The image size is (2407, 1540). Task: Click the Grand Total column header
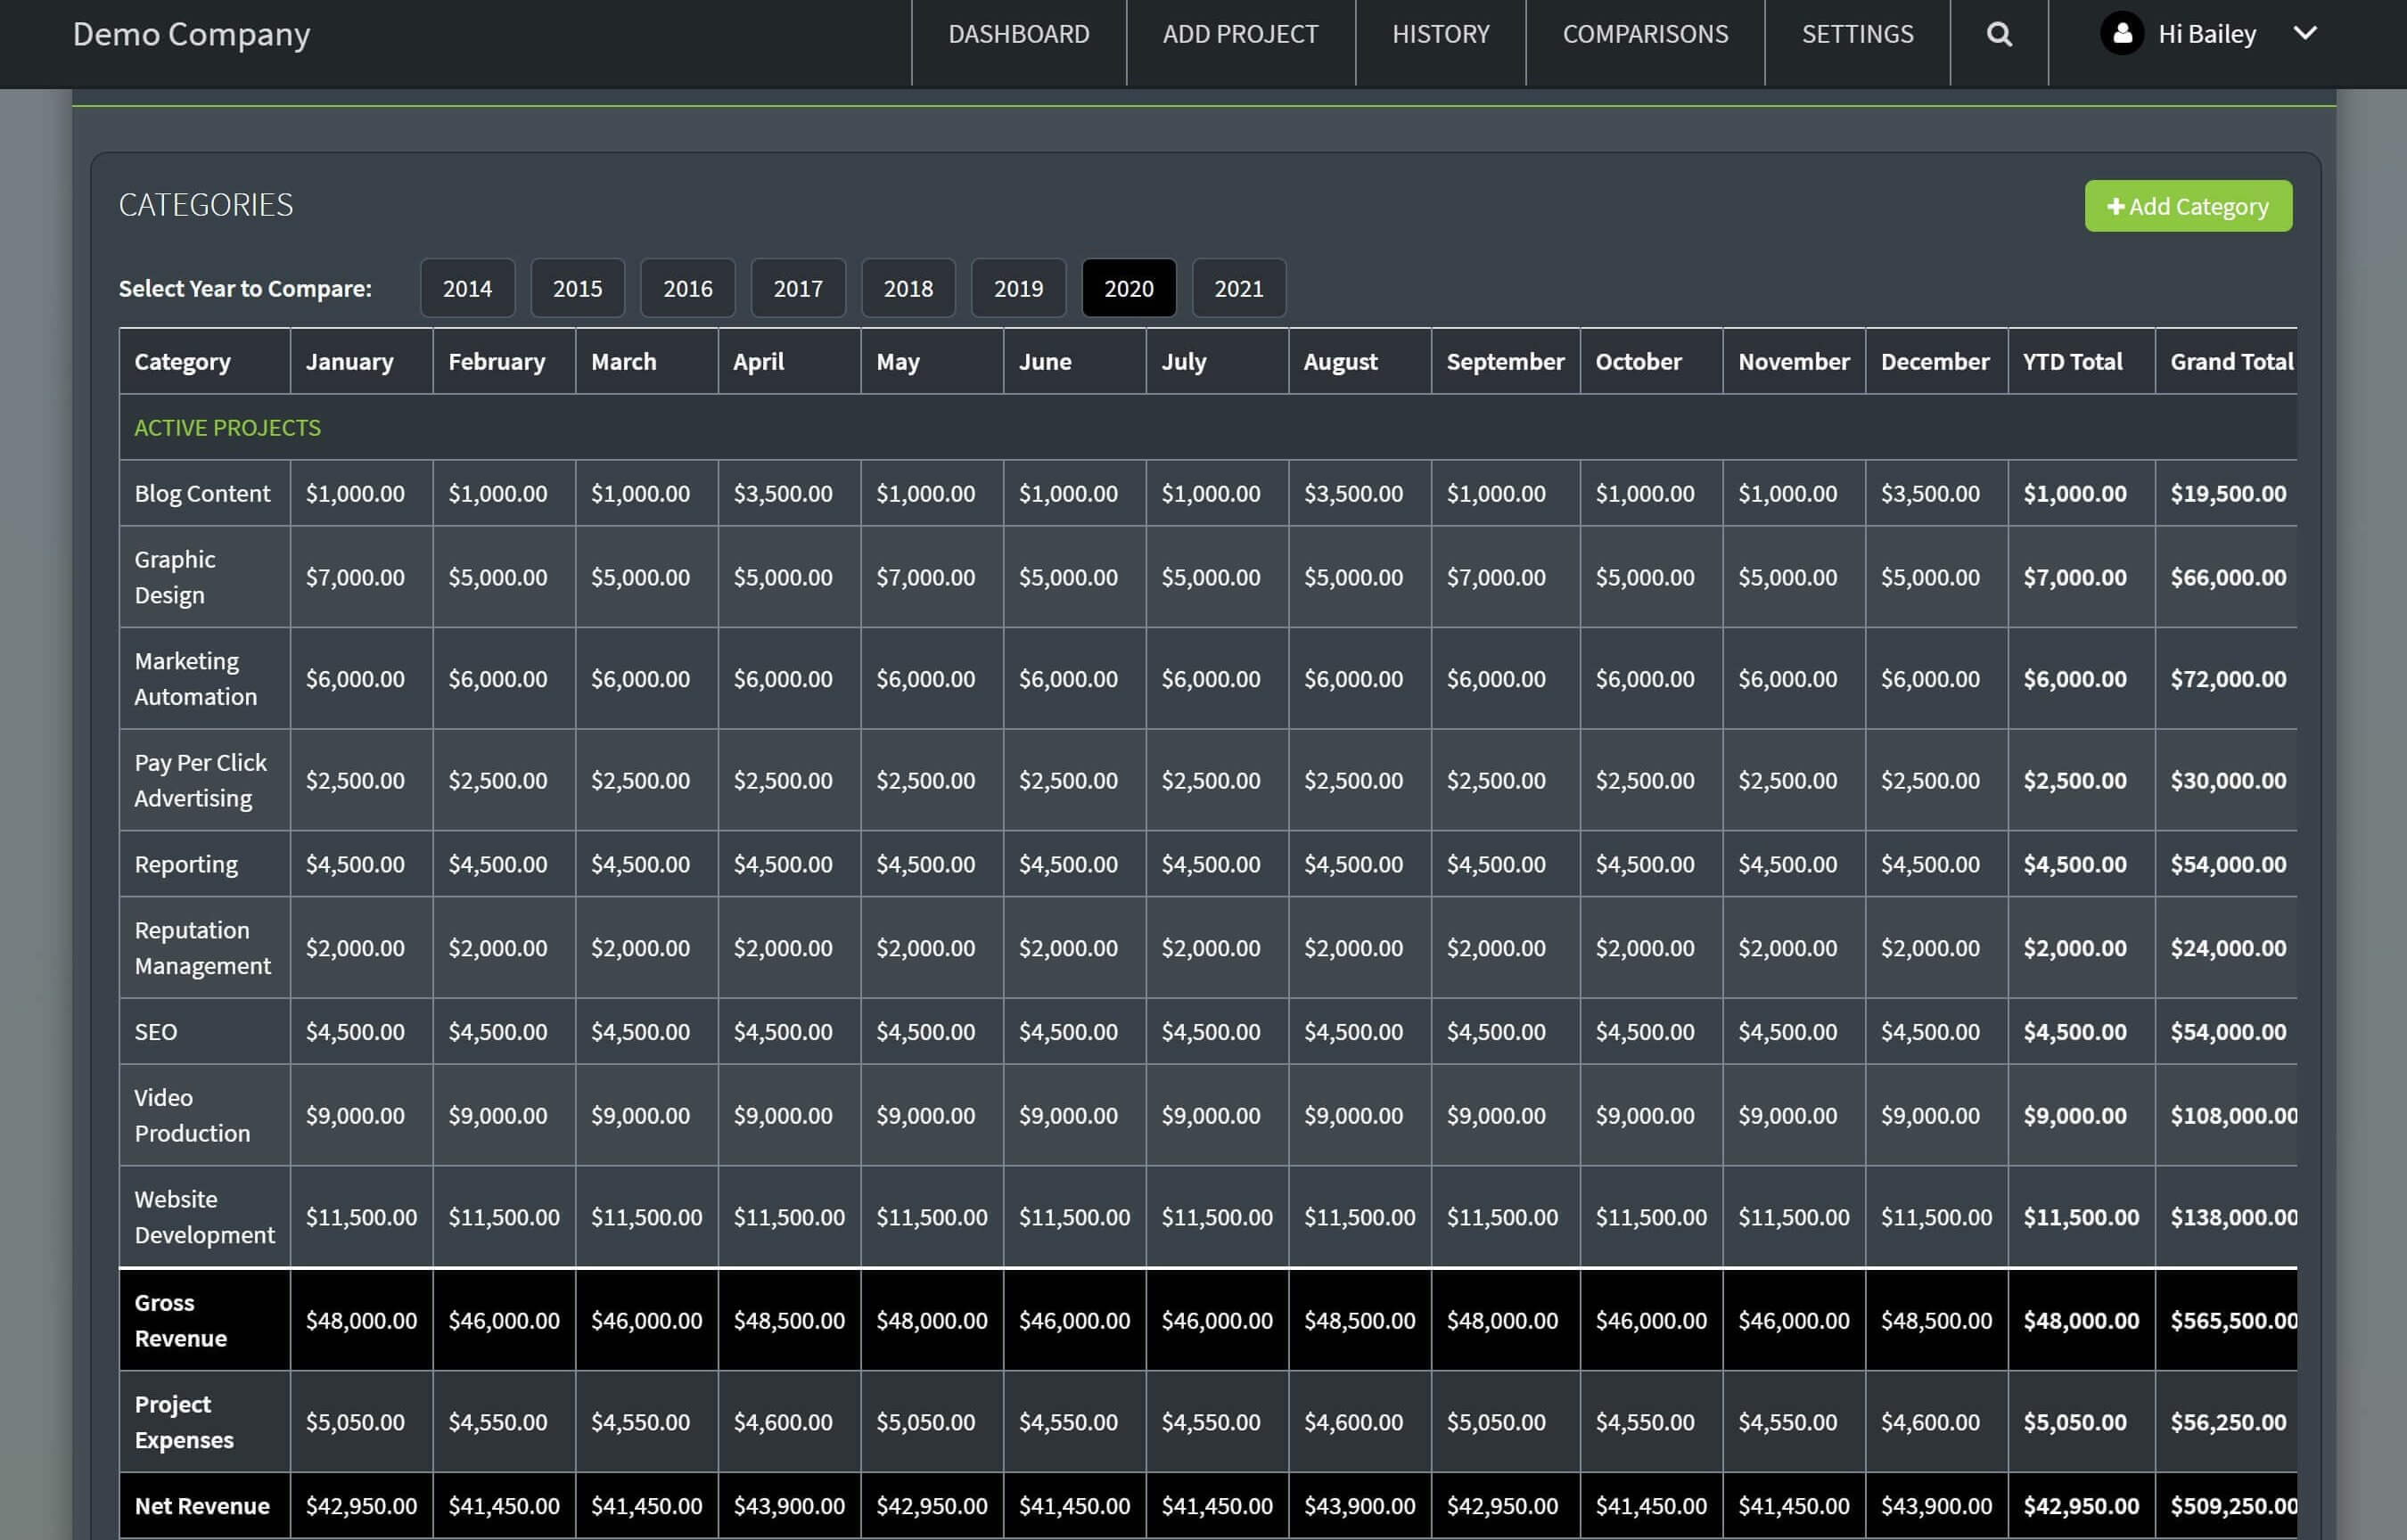(x=2231, y=361)
